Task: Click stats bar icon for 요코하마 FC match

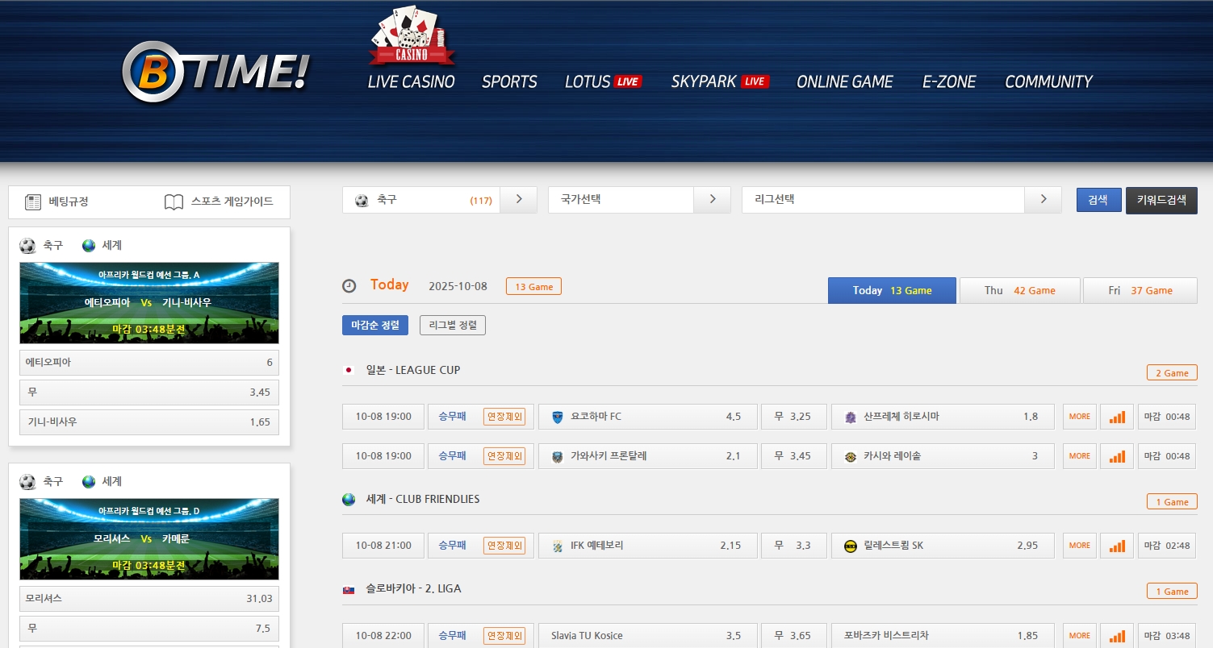Action: (1117, 417)
